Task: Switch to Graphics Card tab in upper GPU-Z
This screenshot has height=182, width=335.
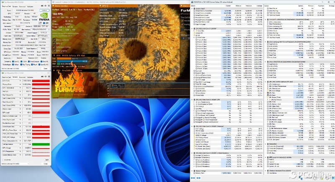Action: coord(7,7)
